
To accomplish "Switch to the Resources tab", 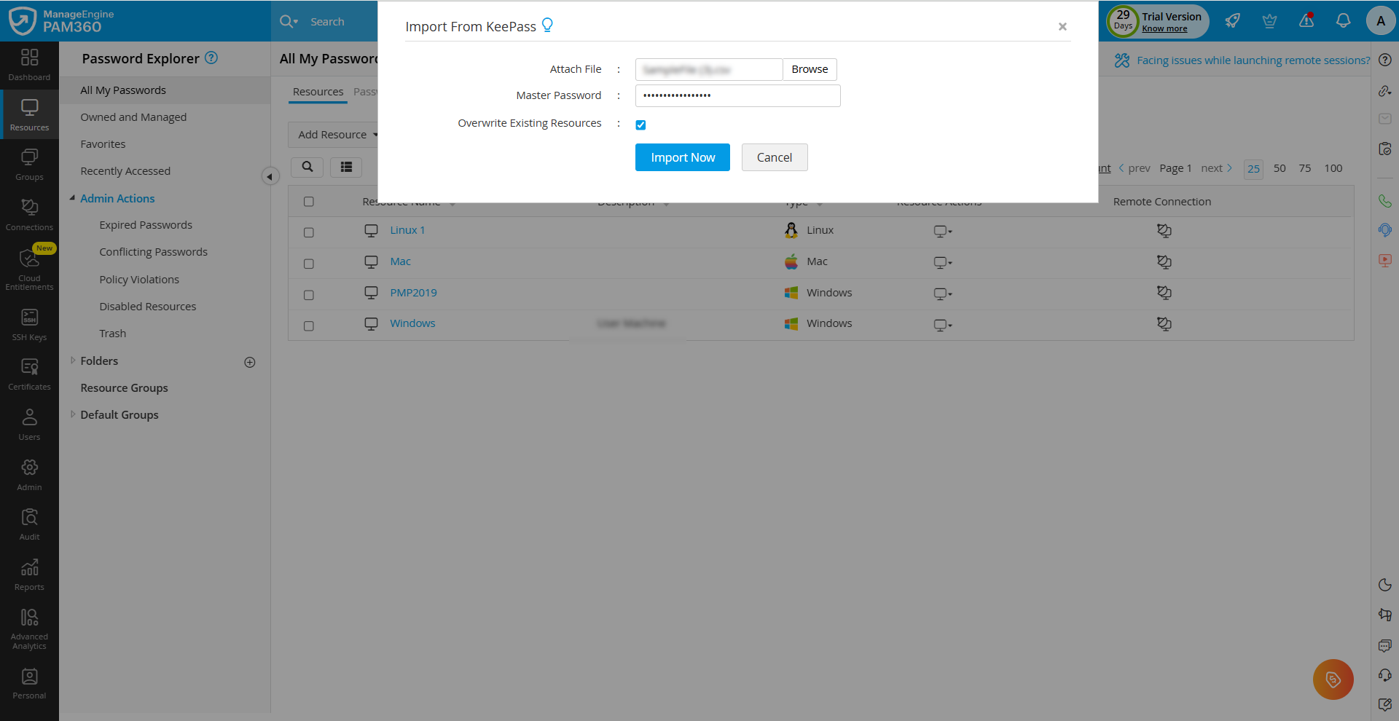I will [318, 92].
